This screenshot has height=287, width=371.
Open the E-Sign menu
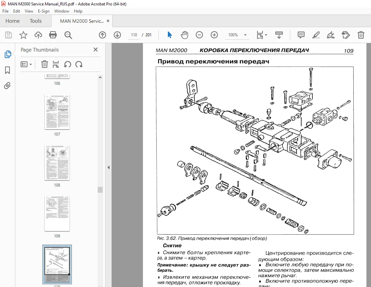pos(43,11)
